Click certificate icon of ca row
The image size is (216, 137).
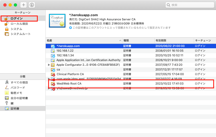53,70
